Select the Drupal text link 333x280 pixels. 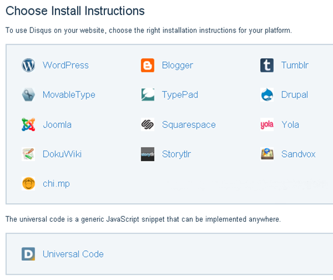pos(295,95)
